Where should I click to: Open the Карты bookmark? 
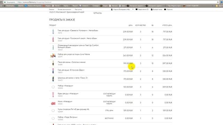coord(65,6)
